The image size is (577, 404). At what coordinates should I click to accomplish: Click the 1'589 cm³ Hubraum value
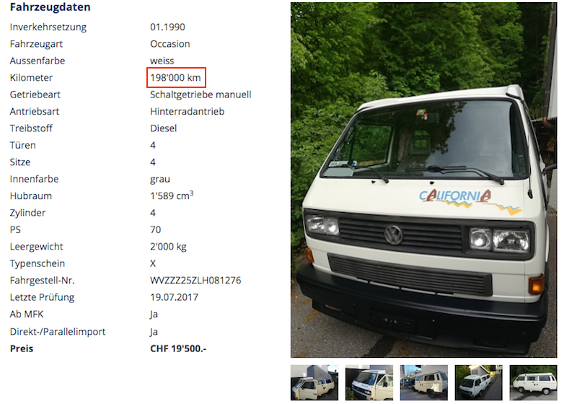coord(172,196)
